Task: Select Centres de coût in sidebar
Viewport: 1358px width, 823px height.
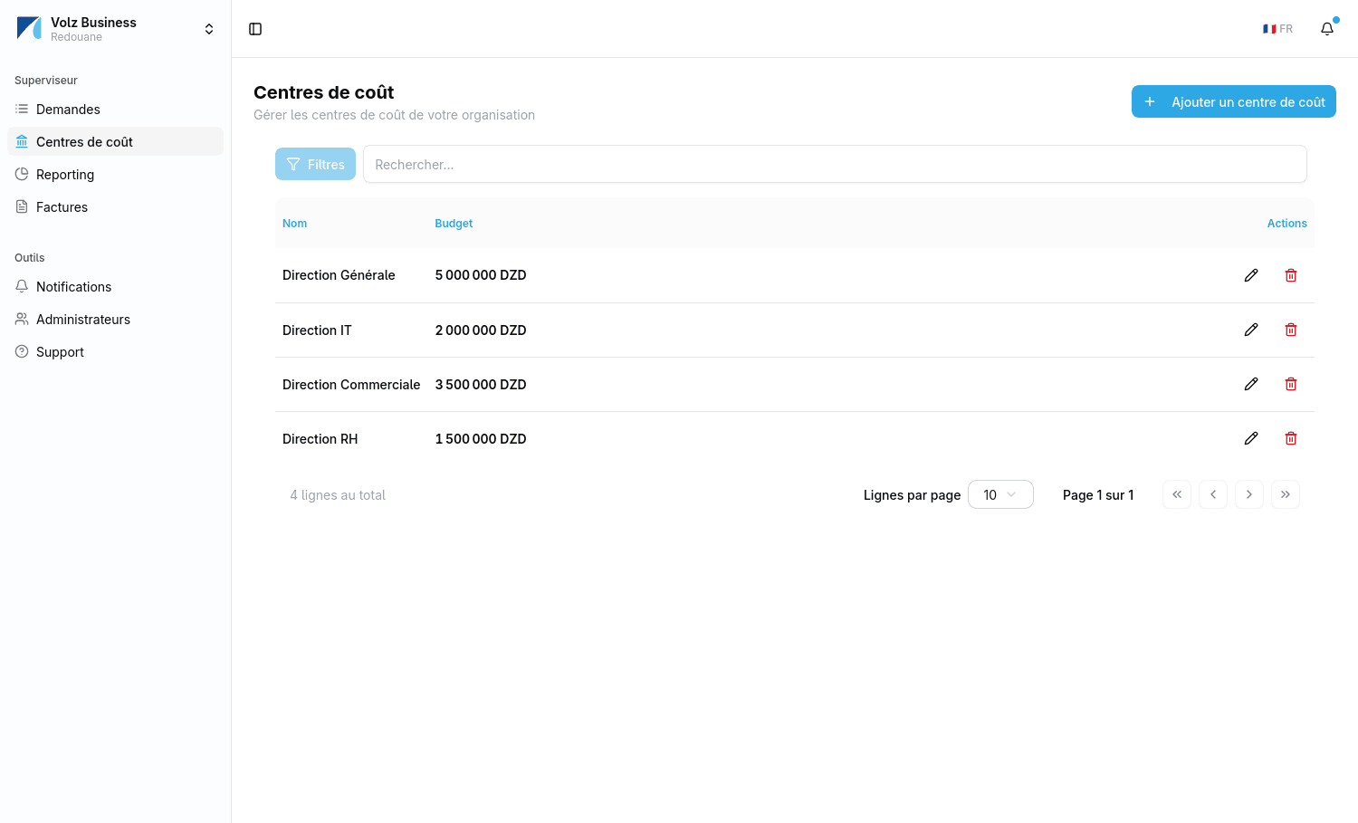Action: tap(115, 141)
